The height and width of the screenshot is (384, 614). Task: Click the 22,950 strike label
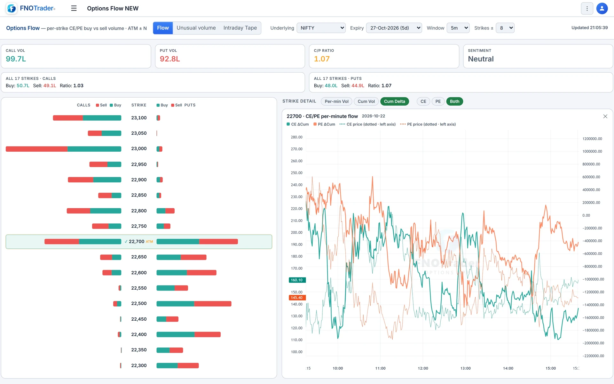(139, 164)
